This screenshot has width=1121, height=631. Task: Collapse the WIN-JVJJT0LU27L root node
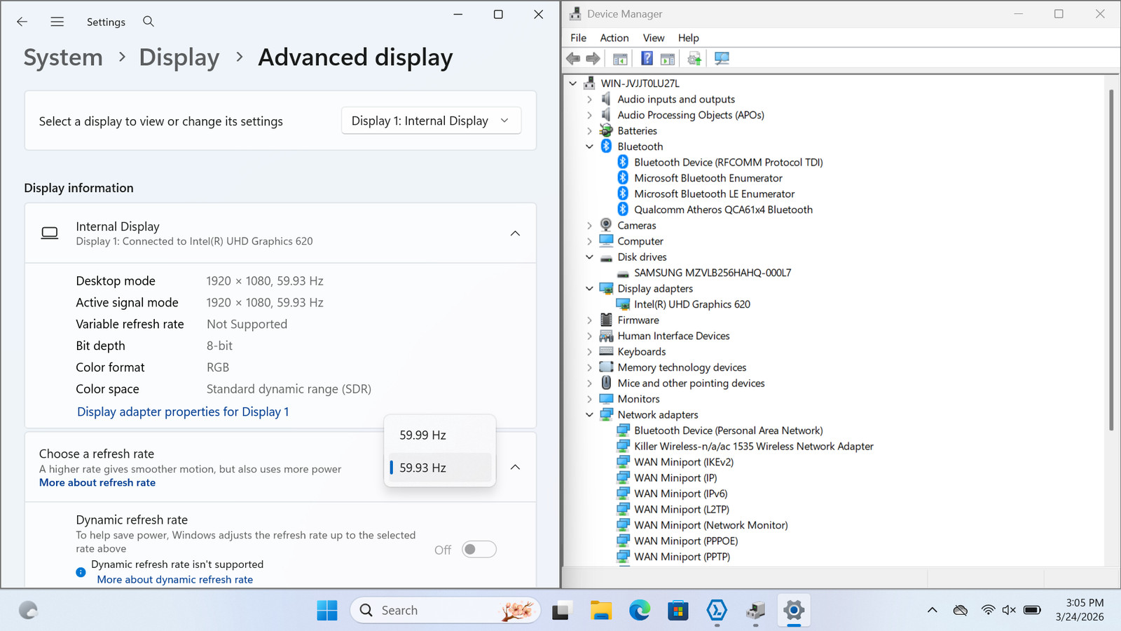point(573,83)
